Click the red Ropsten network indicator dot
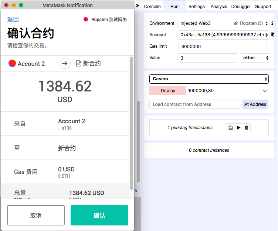 [86, 19]
